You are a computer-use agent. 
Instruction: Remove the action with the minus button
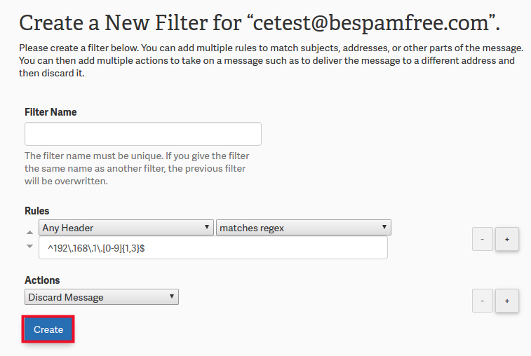482,301
